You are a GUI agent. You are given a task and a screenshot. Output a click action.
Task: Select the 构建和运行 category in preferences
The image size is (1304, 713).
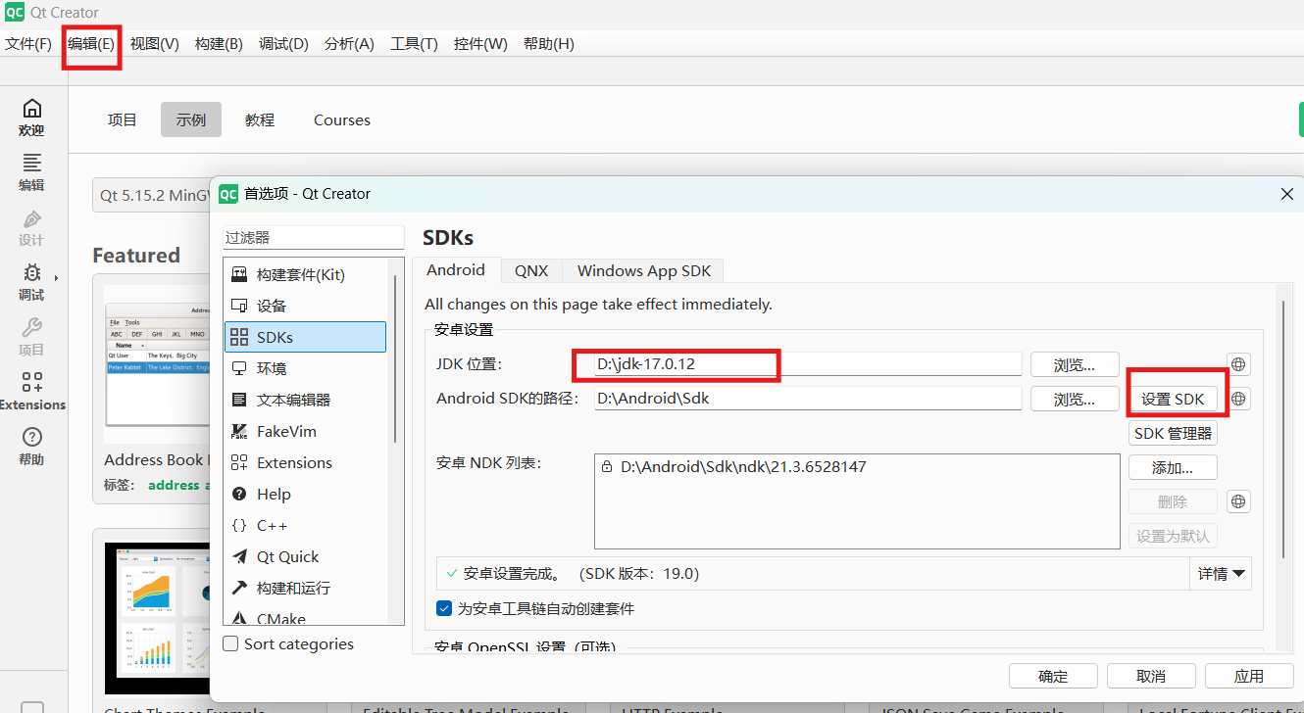click(305, 588)
